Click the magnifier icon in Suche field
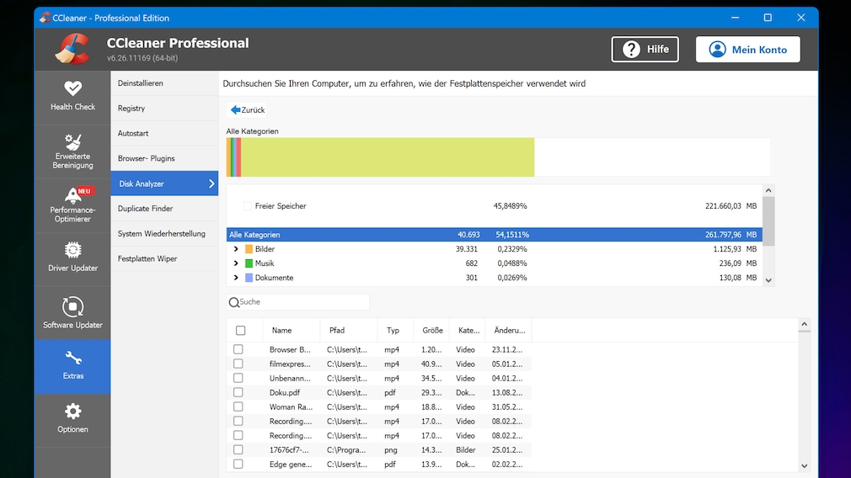 click(x=234, y=302)
